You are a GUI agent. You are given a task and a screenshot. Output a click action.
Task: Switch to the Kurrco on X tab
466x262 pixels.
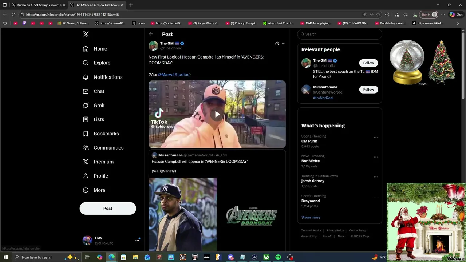click(39, 5)
